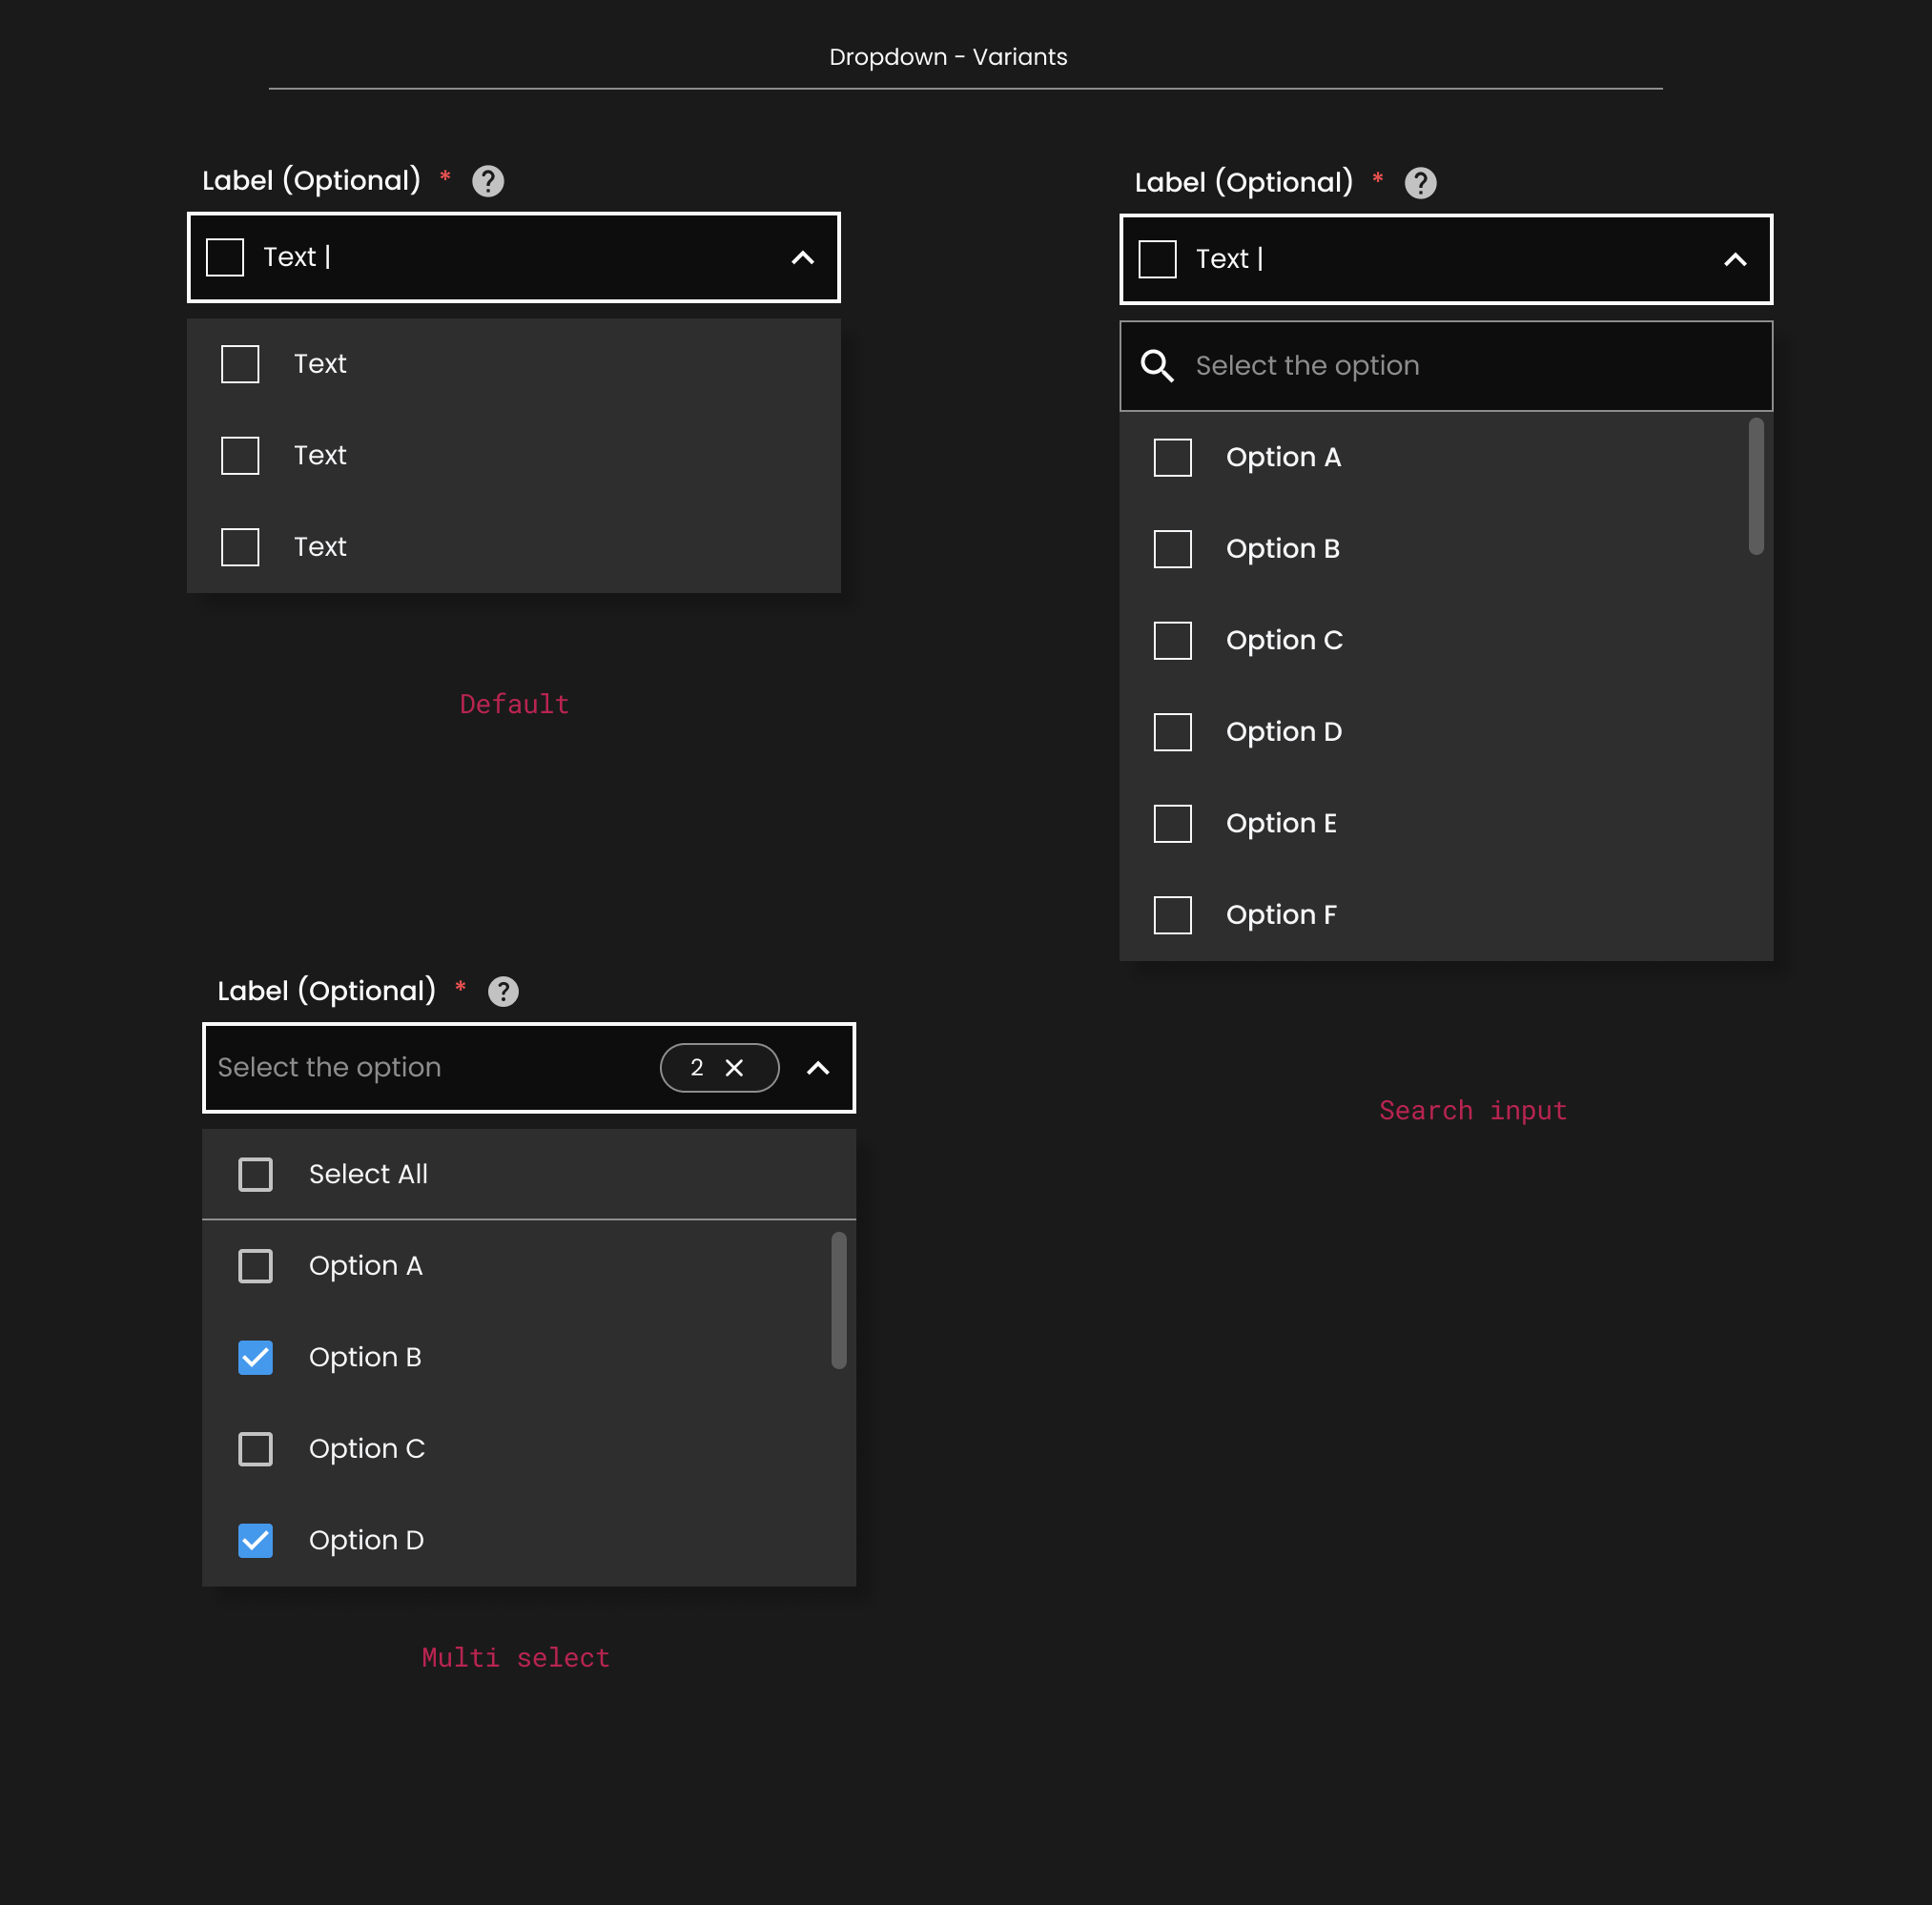Toggle checkbox inside Search input dropdown field
The width and height of the screenshot is (1932, 1905).
coord(1157,259)
